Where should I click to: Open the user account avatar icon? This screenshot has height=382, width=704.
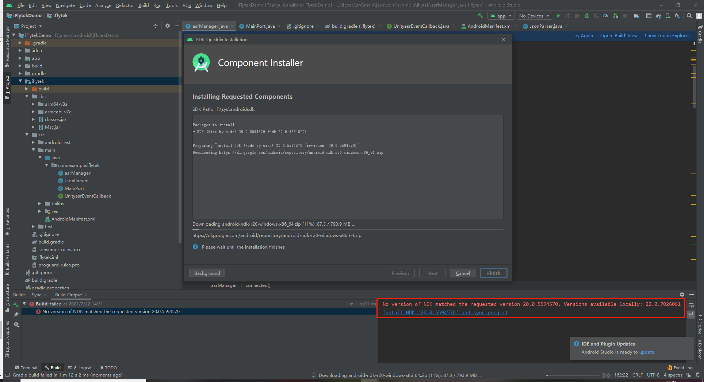pyautogui.click(x=699, y=16)
